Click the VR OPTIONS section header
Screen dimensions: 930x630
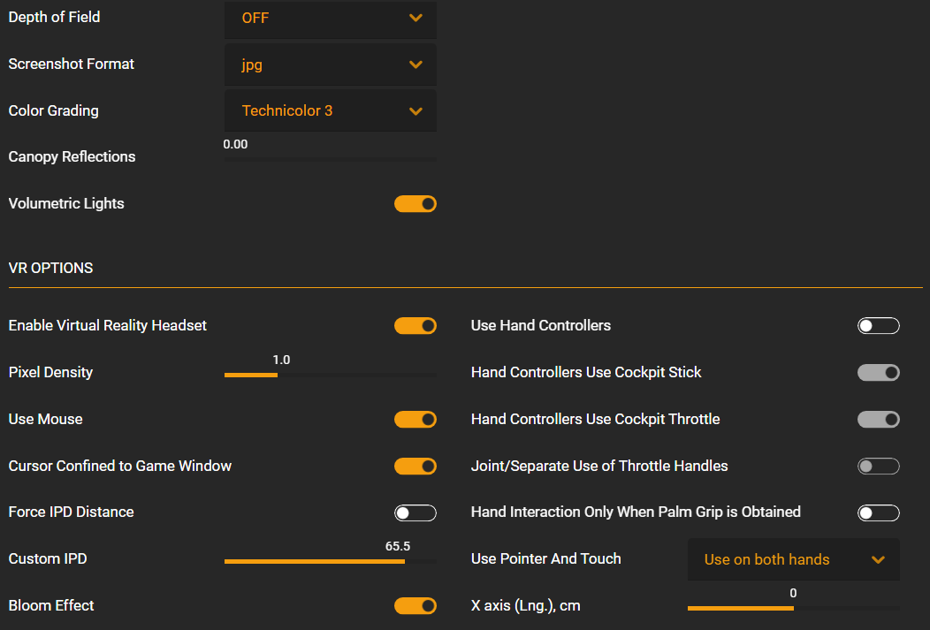(x=51, y=268)
